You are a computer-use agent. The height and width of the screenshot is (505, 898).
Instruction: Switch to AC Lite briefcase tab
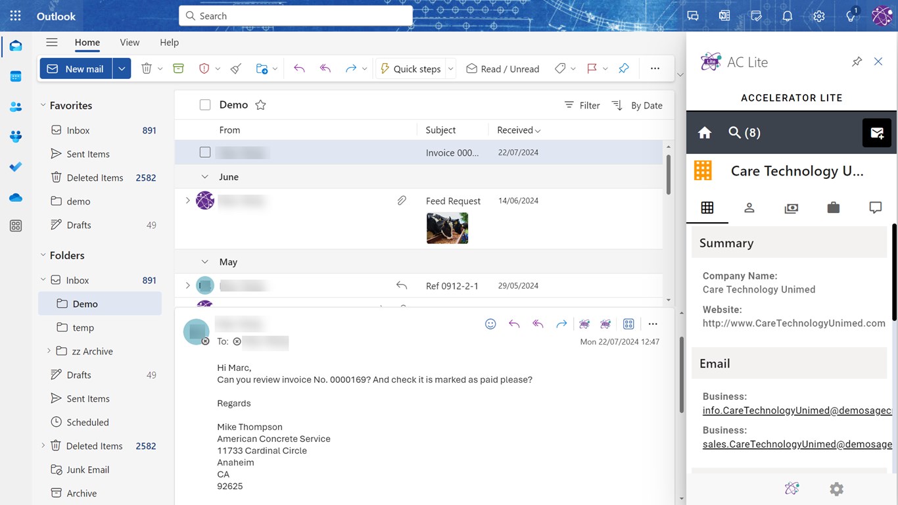833,208
